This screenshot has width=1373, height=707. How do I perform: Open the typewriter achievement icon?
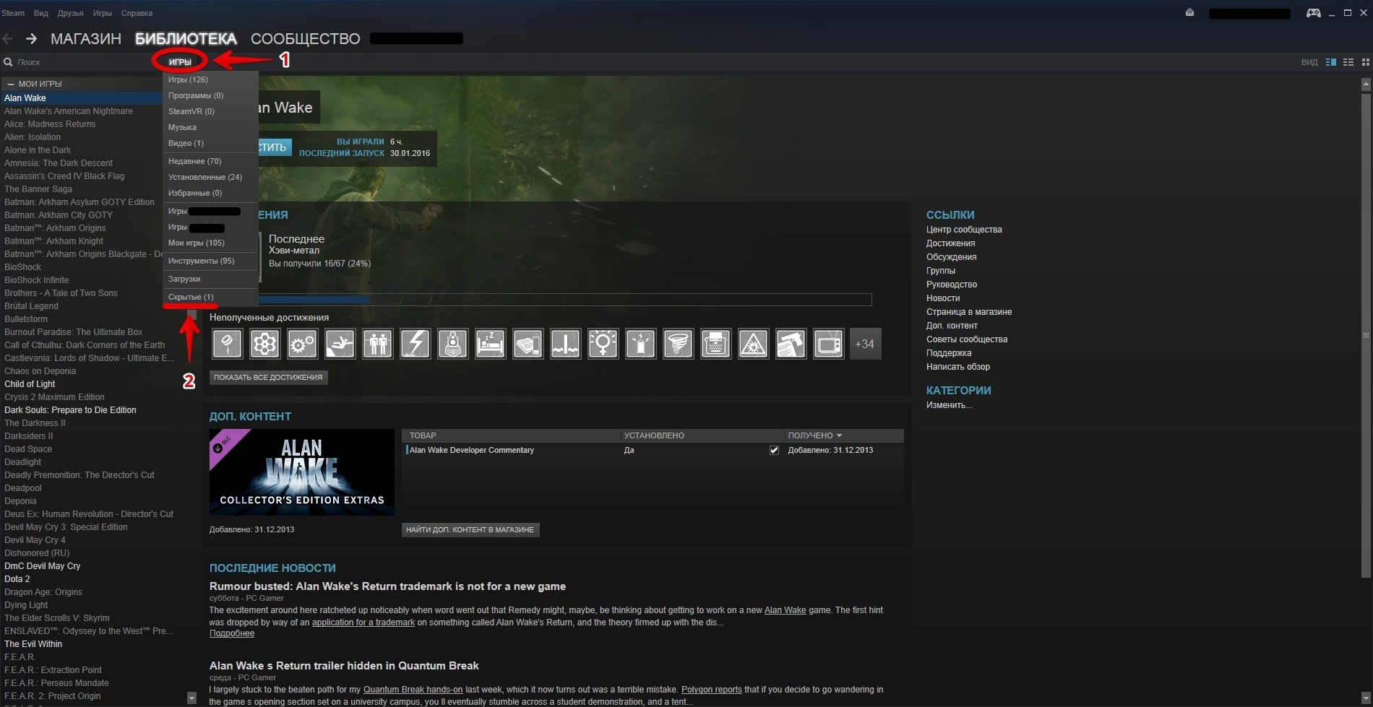coord(715,344)
